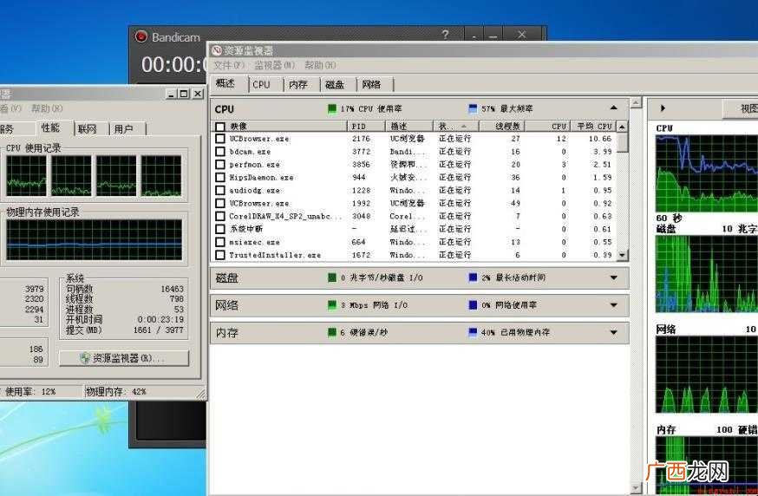
Task: Click the process list scroll up arrow
Action: coord(622,127)
